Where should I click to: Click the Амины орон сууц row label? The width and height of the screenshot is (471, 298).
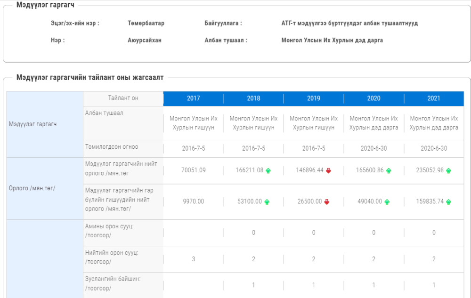[109, 231]
